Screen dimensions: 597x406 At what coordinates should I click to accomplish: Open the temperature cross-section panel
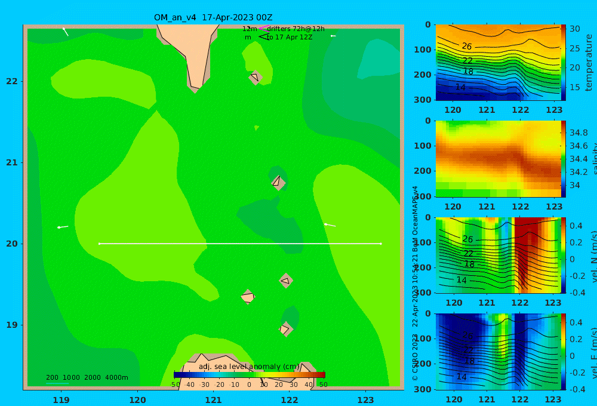[498, 63]
